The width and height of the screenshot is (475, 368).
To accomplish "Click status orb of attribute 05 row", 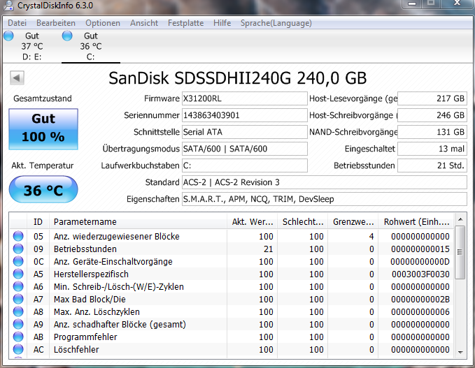I will click(x=18, y=236).
